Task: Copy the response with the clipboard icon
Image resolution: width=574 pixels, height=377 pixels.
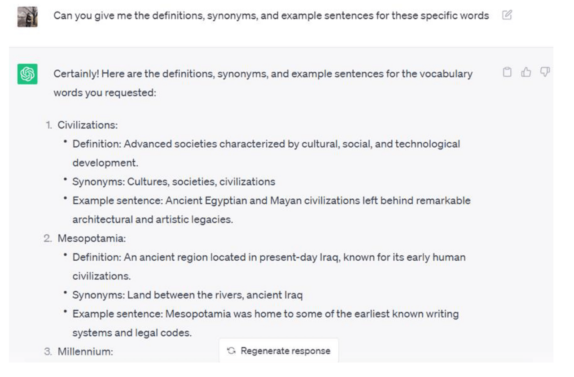Action: click(507, 72)
